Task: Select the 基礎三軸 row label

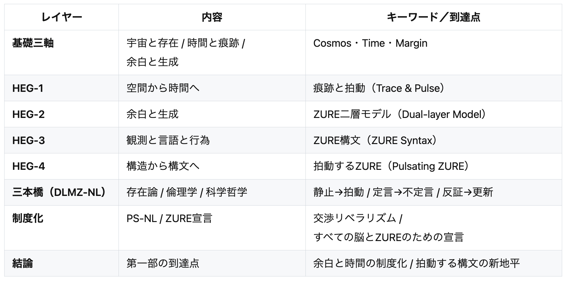Action: point(33,43)
